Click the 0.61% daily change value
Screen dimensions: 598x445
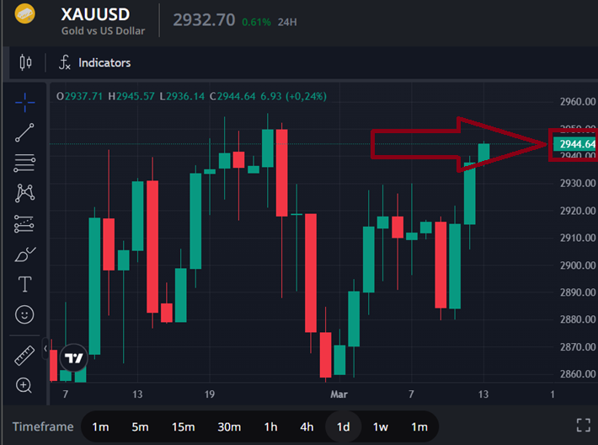(x=256, y=22)
